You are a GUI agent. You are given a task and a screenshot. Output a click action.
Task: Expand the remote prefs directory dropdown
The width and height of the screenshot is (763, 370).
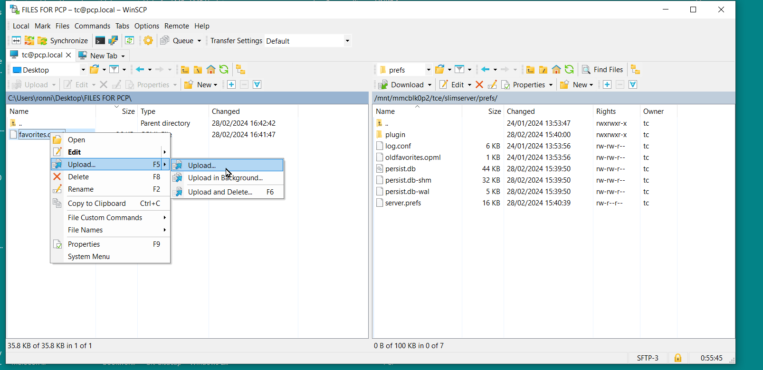(x=428, y=70)
